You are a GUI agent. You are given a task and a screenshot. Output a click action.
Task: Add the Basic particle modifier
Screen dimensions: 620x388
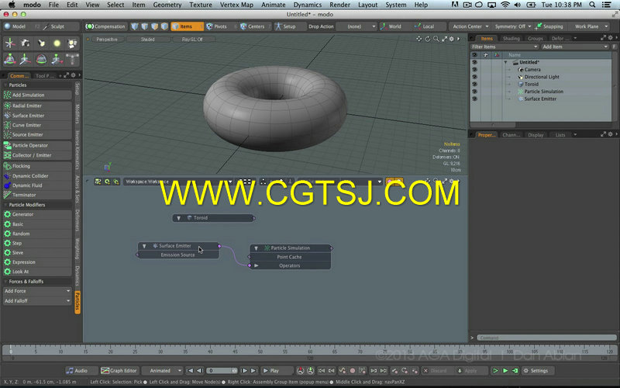37,224
